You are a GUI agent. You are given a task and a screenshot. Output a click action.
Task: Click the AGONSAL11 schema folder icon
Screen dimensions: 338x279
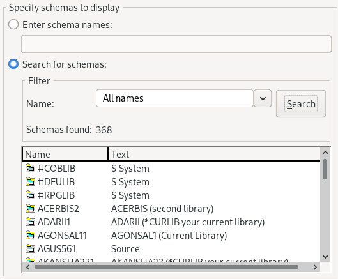click(30, 235)
